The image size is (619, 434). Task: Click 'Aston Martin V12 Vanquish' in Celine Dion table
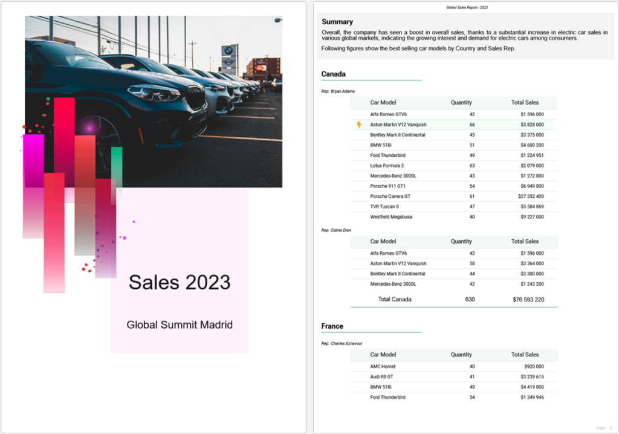point(398,264)
